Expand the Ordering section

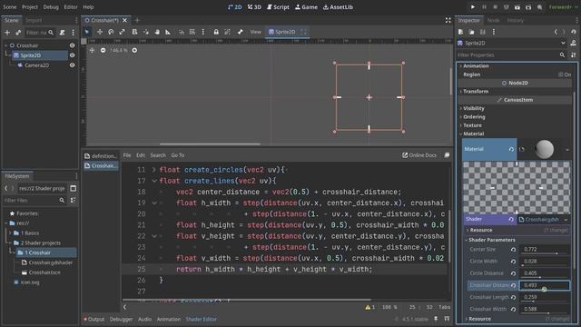pos(474,117)
